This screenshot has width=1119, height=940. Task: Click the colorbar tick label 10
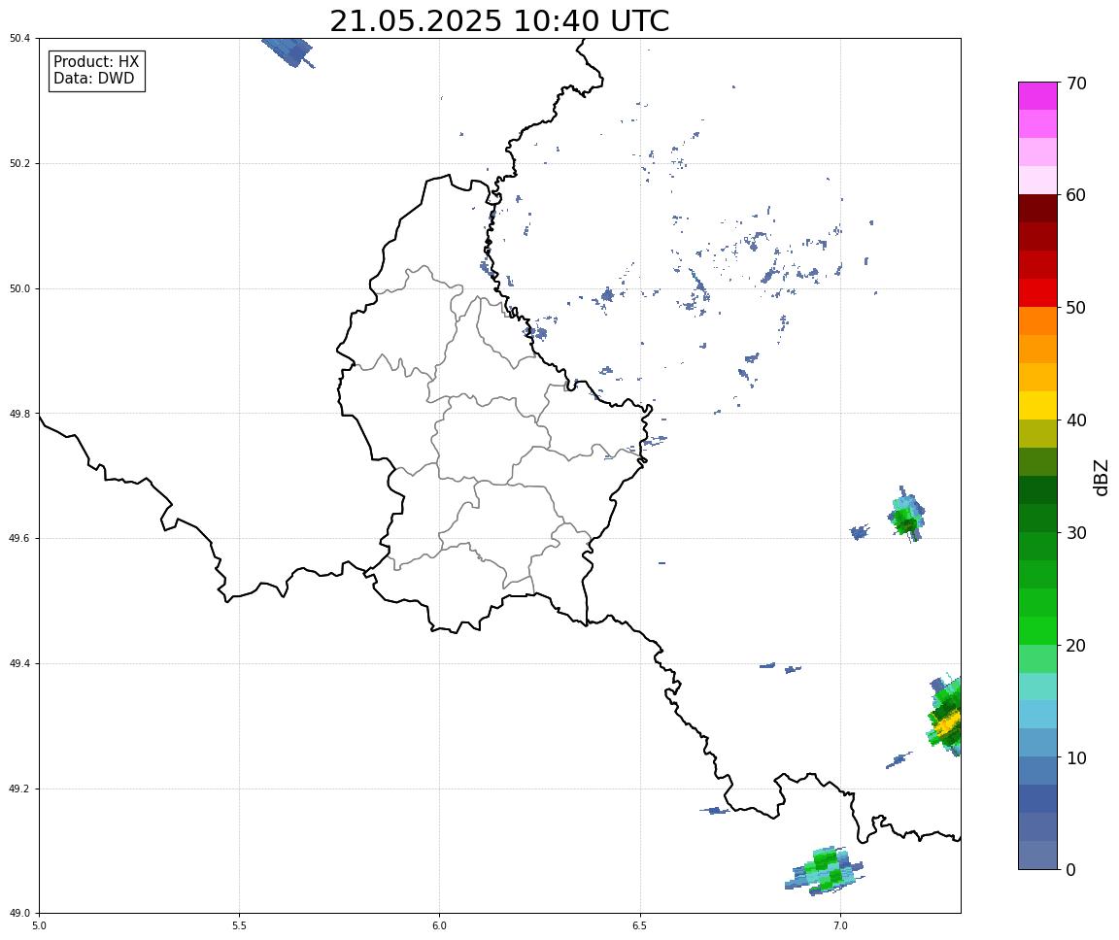[x=1076, y=758]
